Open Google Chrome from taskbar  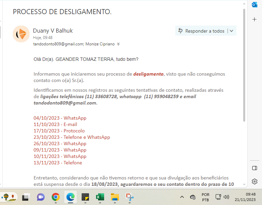pos(56,197)
